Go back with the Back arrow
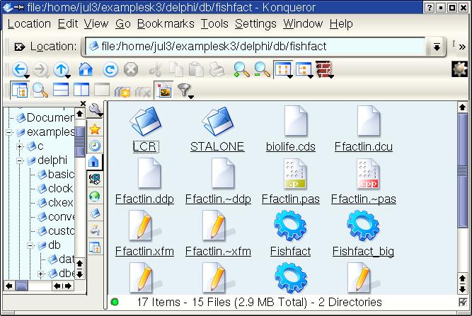This screenshot has height=316, width=472. point(20,69)
